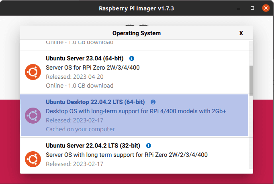274x184 pixels.
Task: Click the Ubuntu logo beside Ubuntu Server 32-bit
Action: [x=33, y=159]
